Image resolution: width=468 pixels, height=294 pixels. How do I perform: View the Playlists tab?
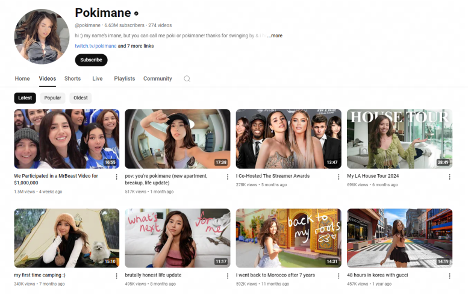click(125, 78)
